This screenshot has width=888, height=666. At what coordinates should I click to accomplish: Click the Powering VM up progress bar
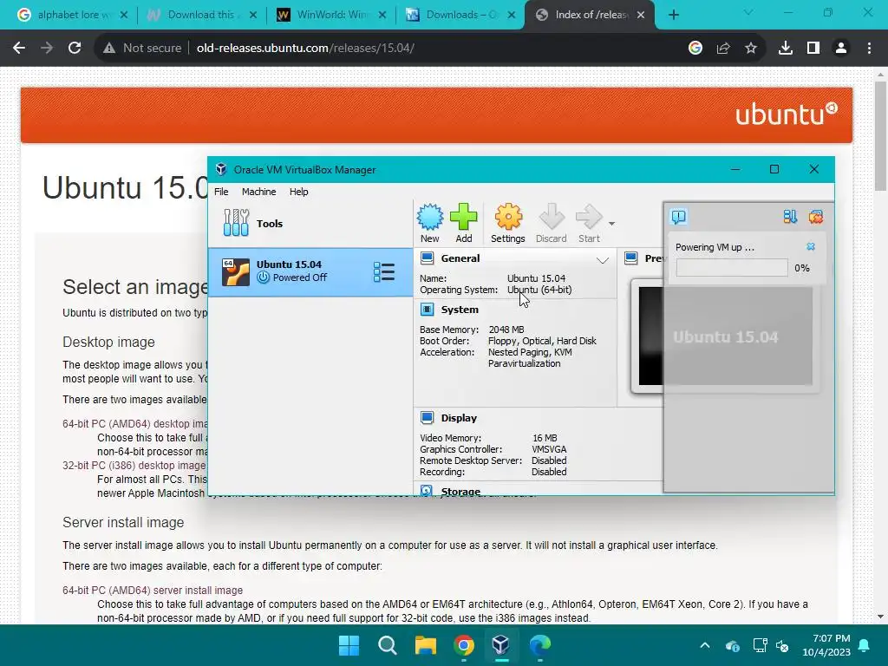732,268
